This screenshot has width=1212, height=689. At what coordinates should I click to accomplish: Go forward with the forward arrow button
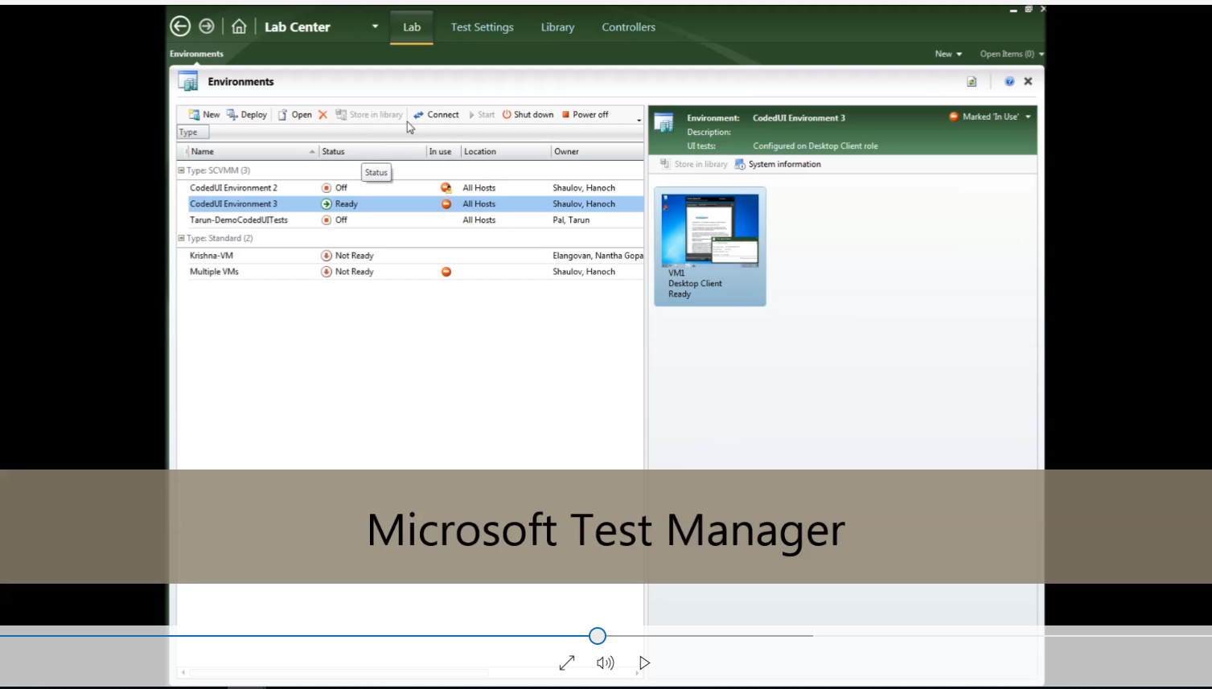[207, 27]
